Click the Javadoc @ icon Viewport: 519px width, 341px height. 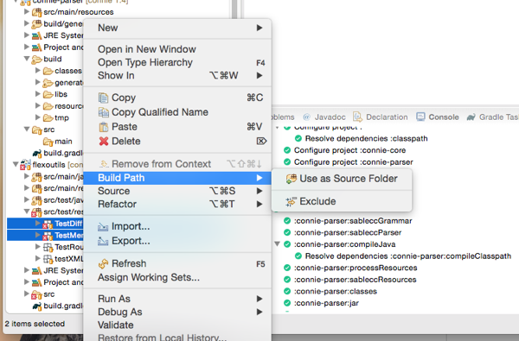click(306, 117)
